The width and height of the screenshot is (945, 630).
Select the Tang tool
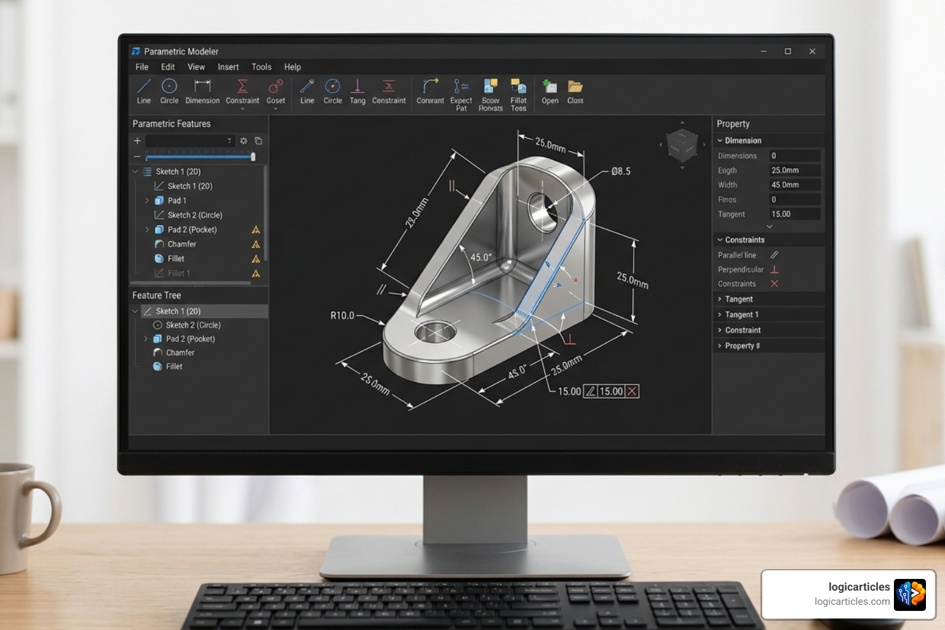click(x=357, y=92)
